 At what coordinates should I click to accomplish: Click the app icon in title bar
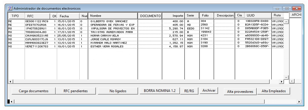click(10, 8)
